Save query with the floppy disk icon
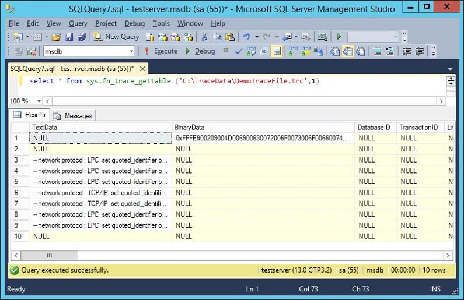Screen dimensions: 464x300 pos(69,37)
